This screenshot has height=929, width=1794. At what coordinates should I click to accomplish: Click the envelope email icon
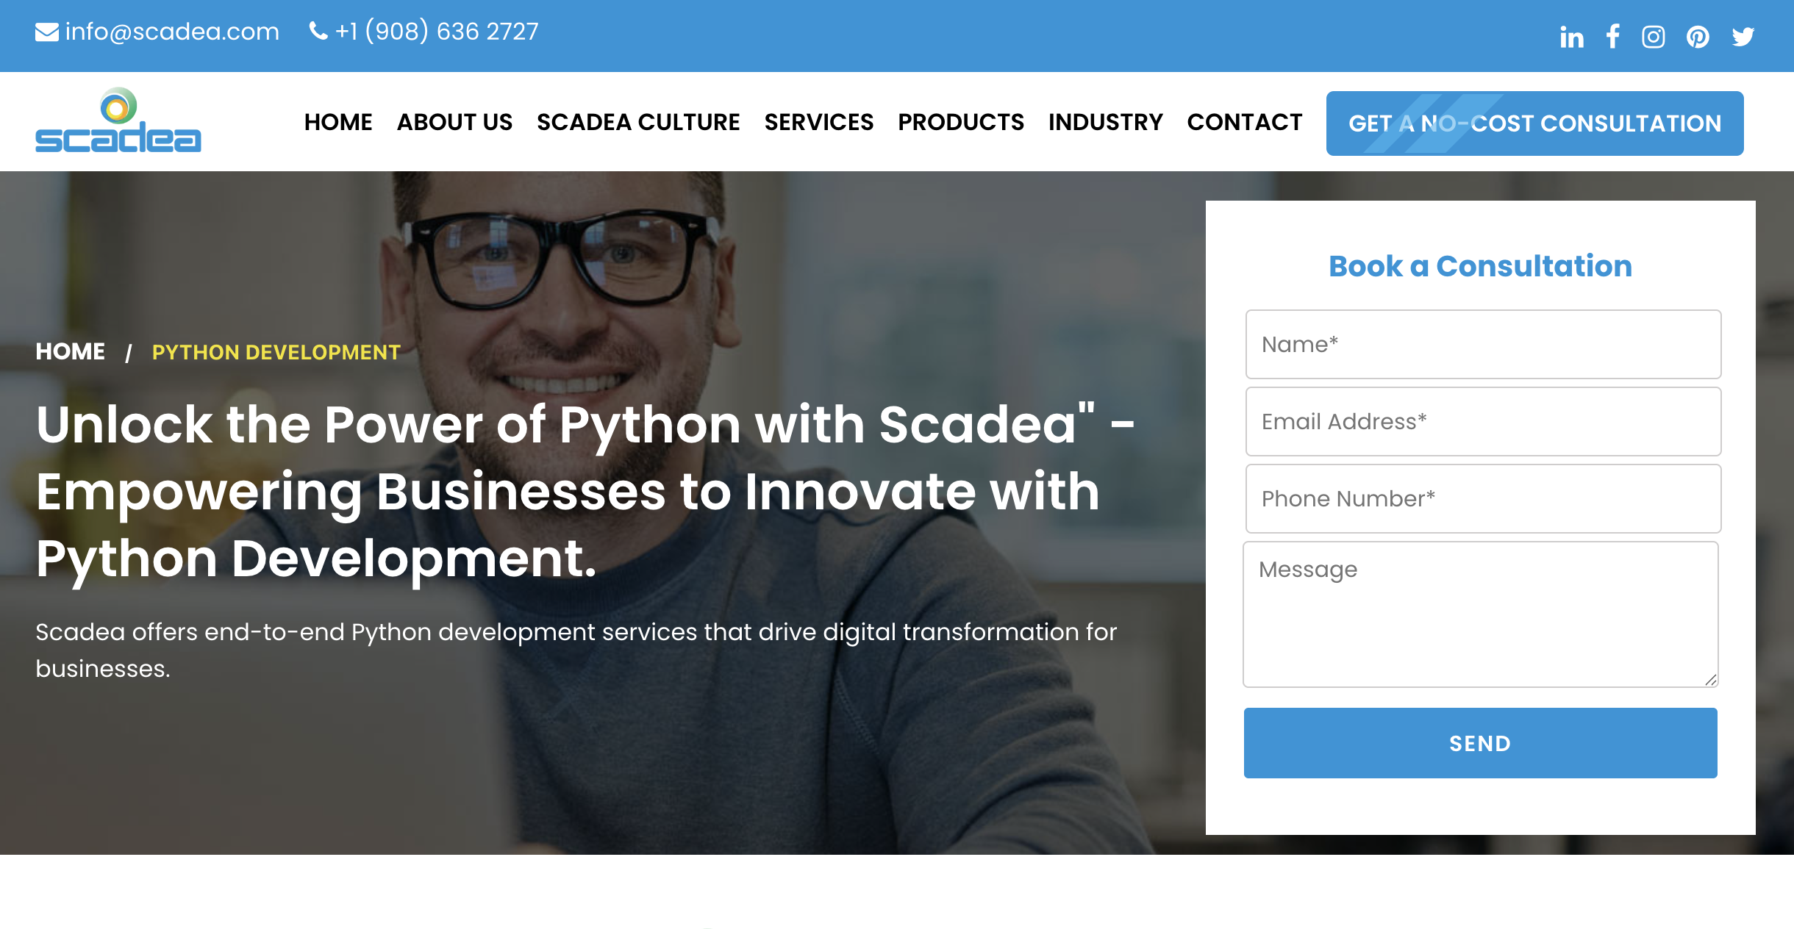click(47, 32)
